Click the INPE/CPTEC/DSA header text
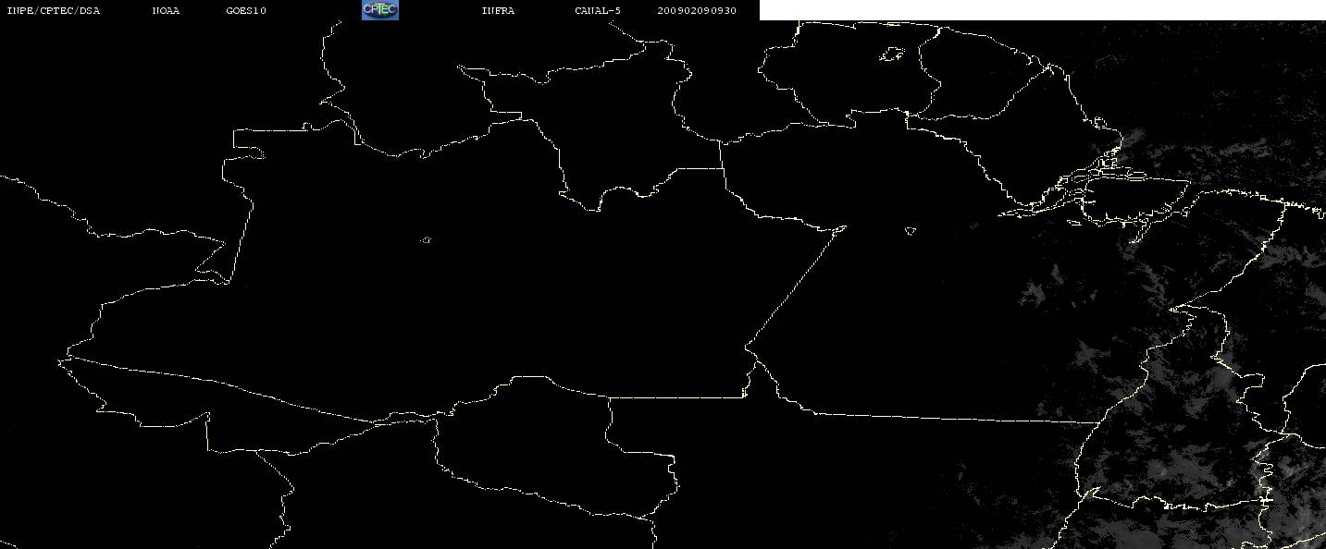Viewport: 1326px width, 549px height. (x=53, y=11)
